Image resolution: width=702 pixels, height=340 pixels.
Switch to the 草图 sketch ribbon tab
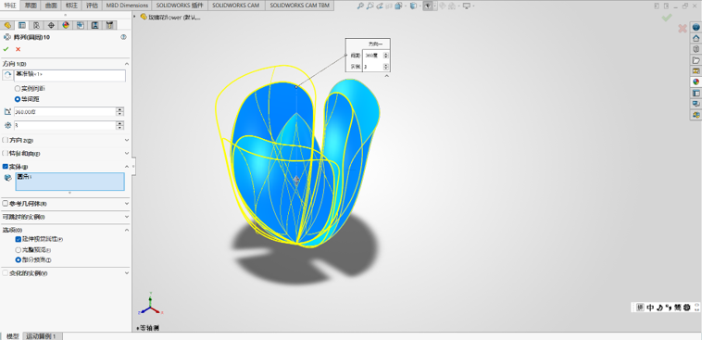click(31, 6)
